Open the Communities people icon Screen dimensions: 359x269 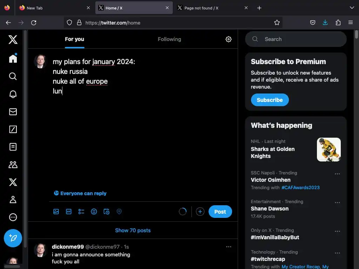13,165
